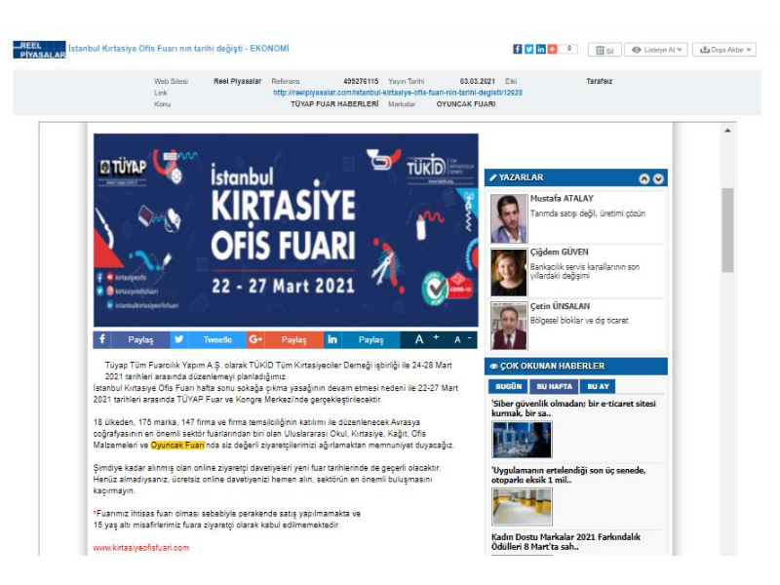Open the Dışa Aktar export dropdown
Screen dimensions: 780x585
tap(724, 50)
